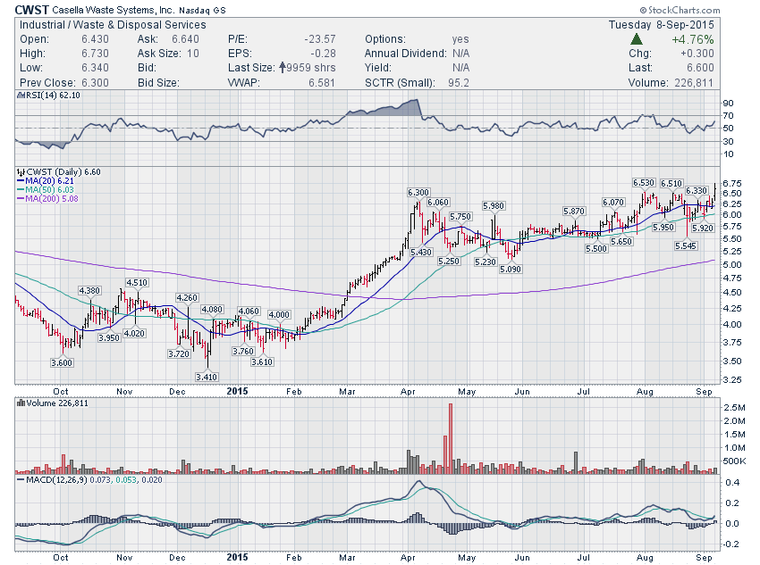The height and width of the screenshot is (565, 760).
Task: Click the 4.510 price peak label
Action: coord(137,282)
